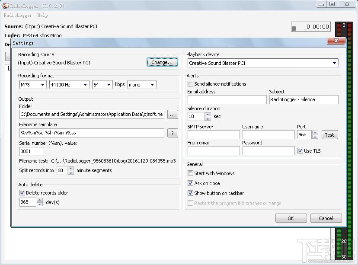The width and height of the screenshot is (358, 265).
Task: Increase the silence duration spinner
Action: click(208, 114)
